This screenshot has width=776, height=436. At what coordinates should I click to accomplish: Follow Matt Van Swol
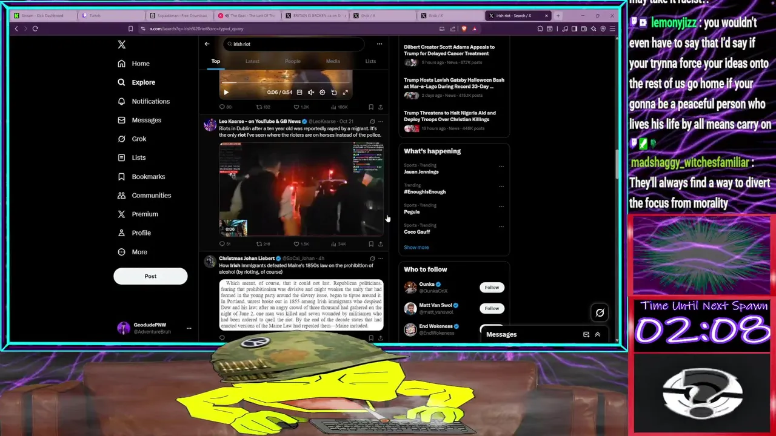pyautogui.click(x=492, y=308)
